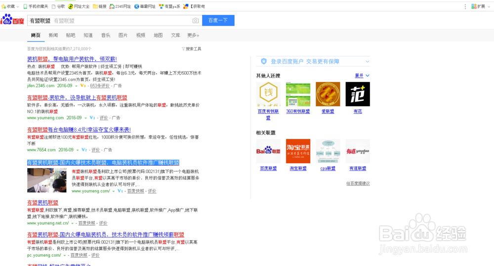Open the 百度有钱联盟 hexagon thumbnail
This screenshot has width=494, height=266.
coord(268,94)
